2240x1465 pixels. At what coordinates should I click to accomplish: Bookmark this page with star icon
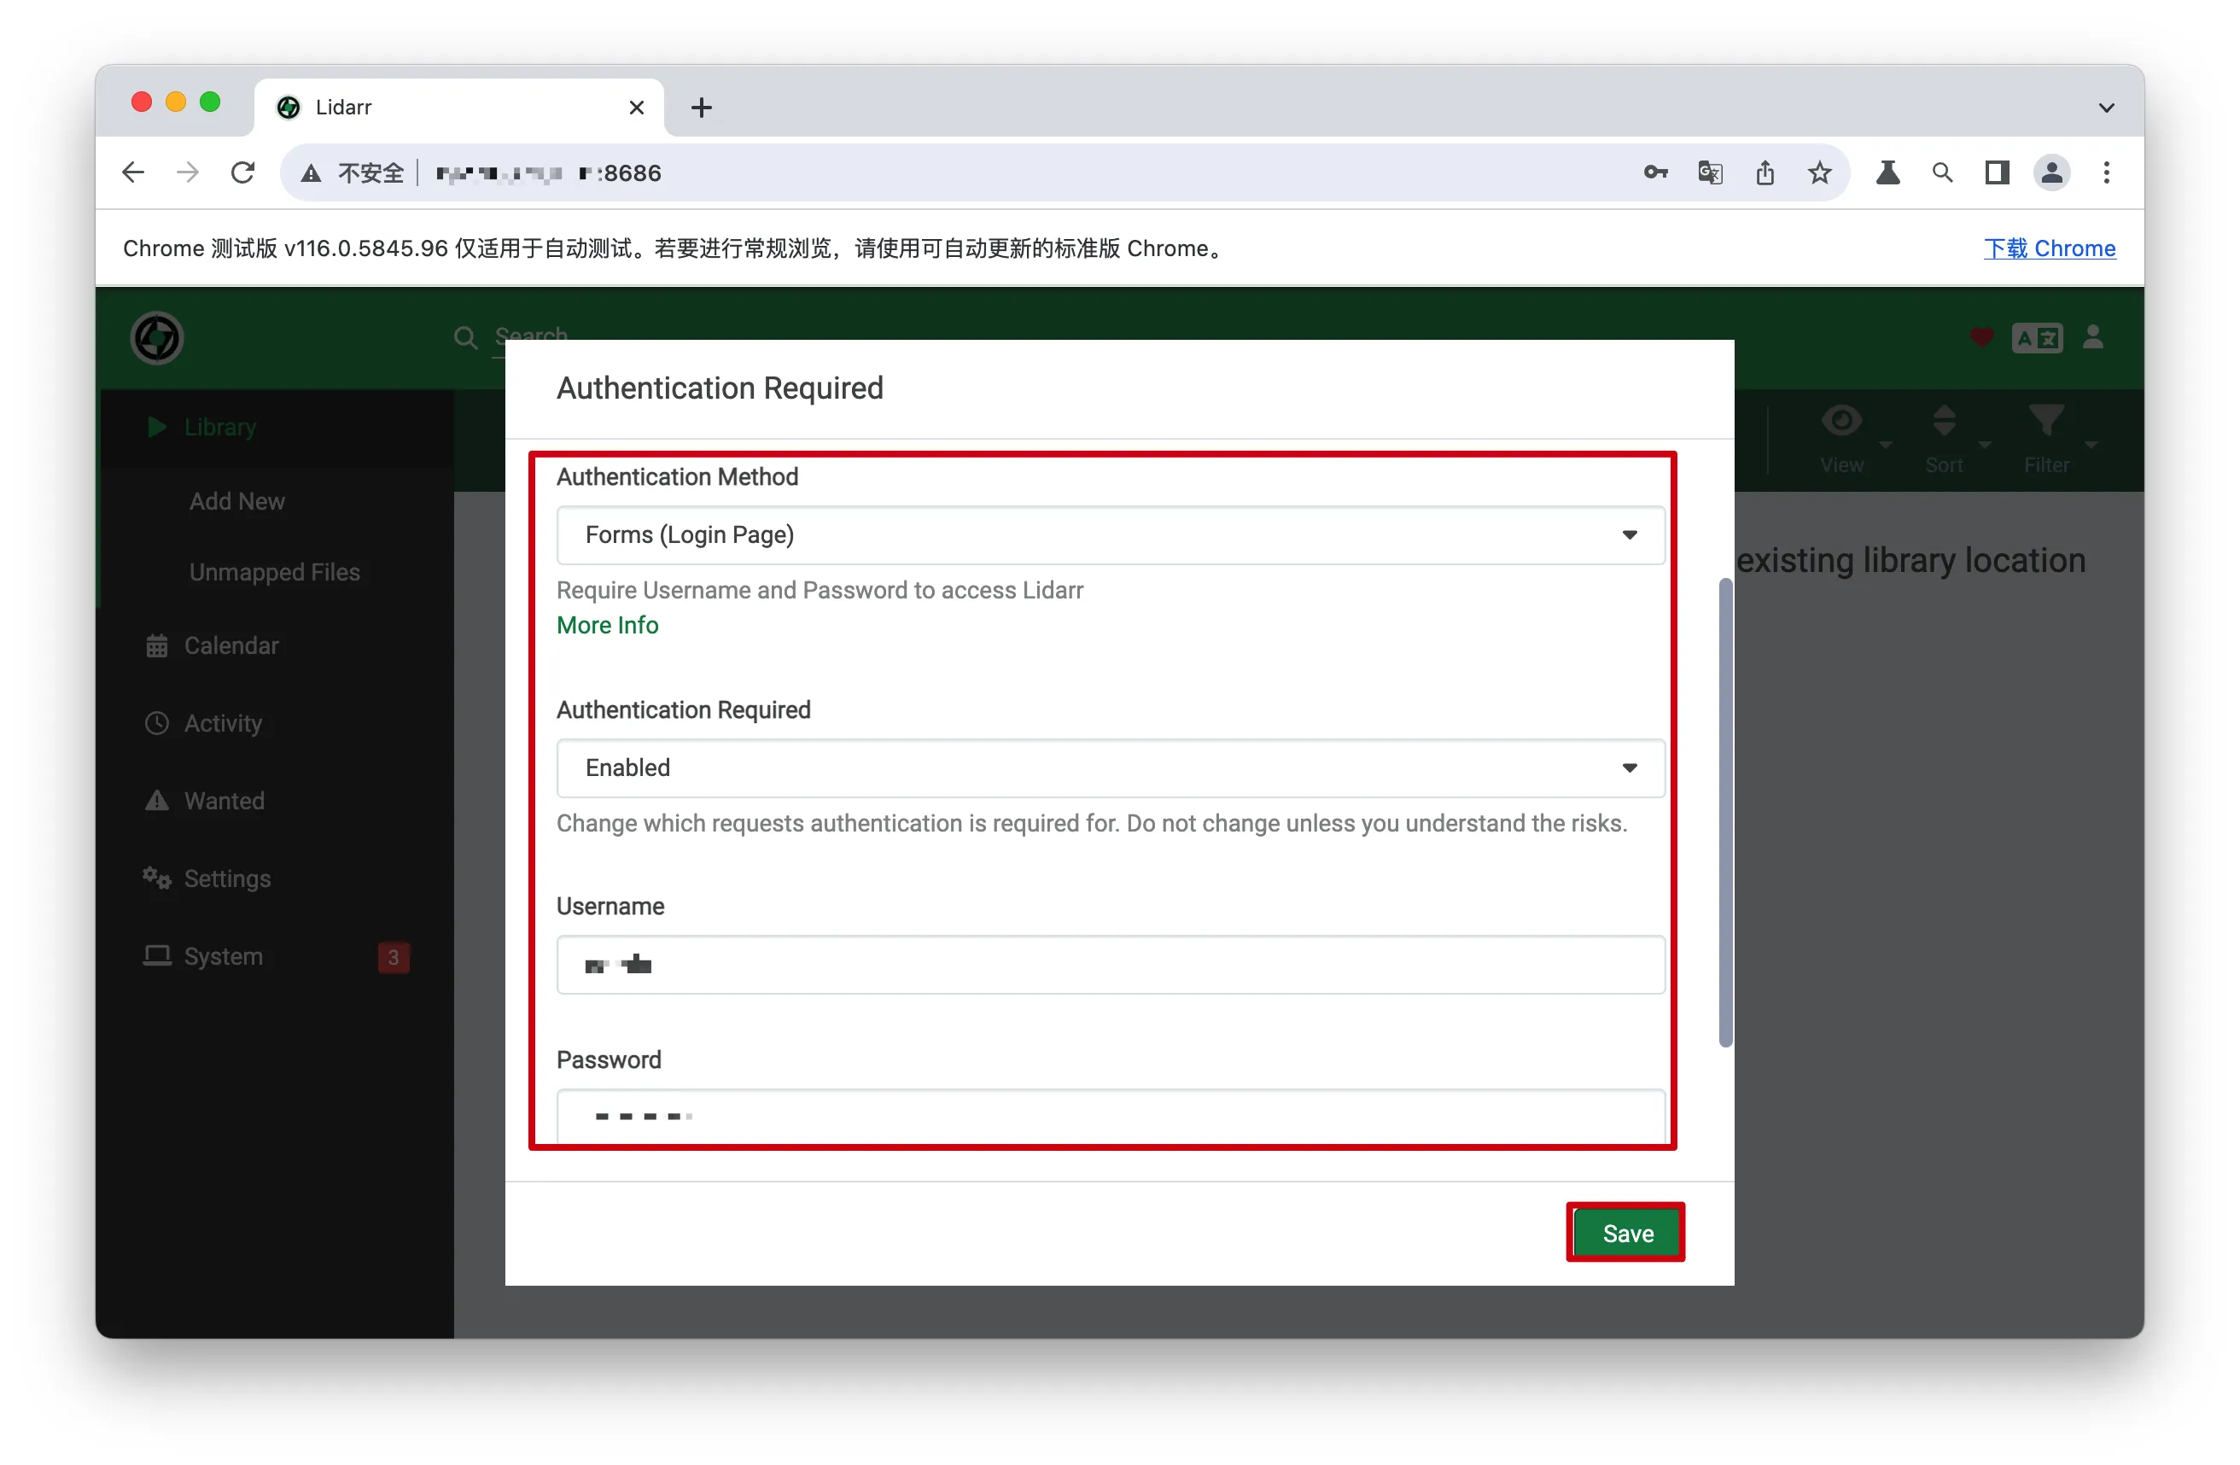[1819, 173]
